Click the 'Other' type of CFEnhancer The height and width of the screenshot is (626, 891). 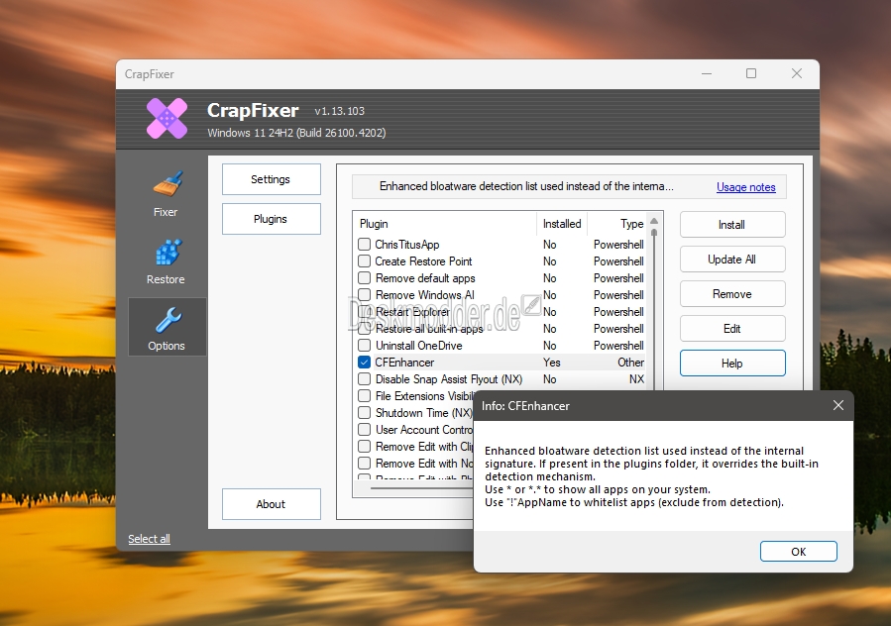pyautogui.click(x=630, y=363)
